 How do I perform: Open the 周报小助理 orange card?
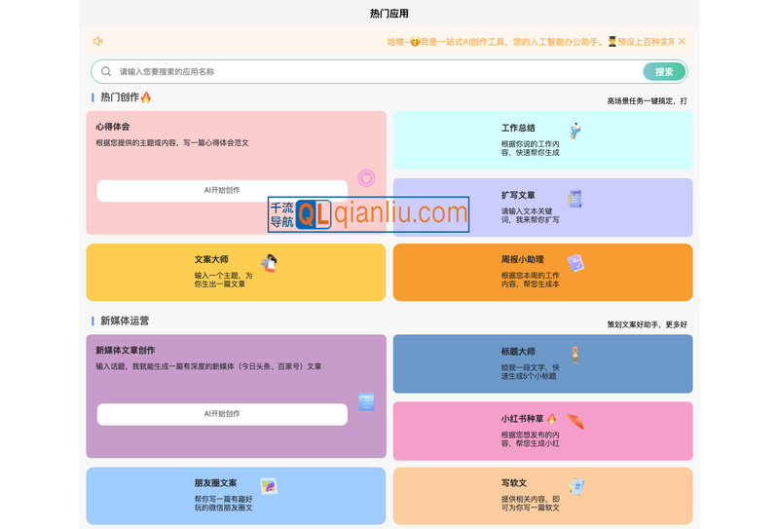(542, 273)
